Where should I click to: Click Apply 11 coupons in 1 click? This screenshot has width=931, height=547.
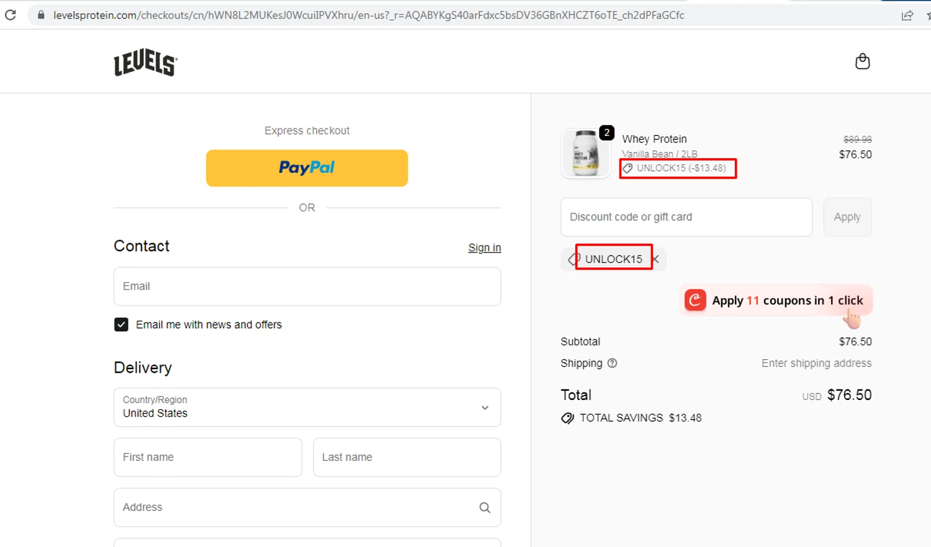tap(776, 300)
